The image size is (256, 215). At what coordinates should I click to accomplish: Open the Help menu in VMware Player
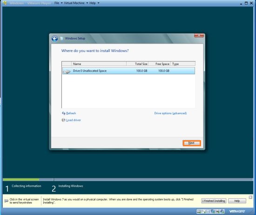pyautogui.click(x=93, y=3)
